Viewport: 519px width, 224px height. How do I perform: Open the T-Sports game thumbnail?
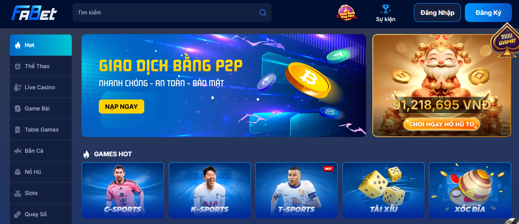click(296, 190)
